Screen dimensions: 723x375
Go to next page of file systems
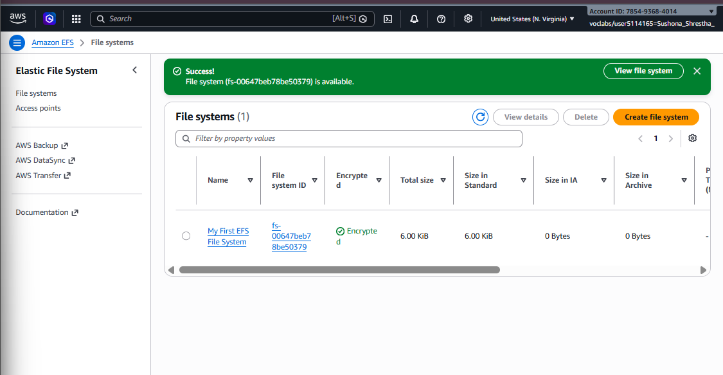670,138
